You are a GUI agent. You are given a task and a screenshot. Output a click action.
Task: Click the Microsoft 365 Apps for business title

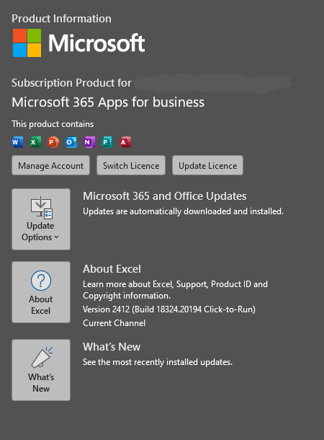tap(108, 102)
